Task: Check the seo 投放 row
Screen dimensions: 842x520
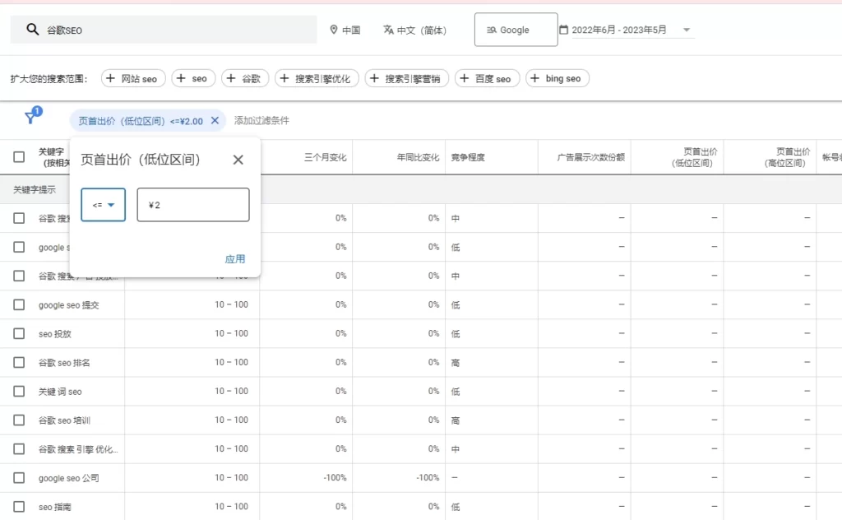Action: coord(19,333)
